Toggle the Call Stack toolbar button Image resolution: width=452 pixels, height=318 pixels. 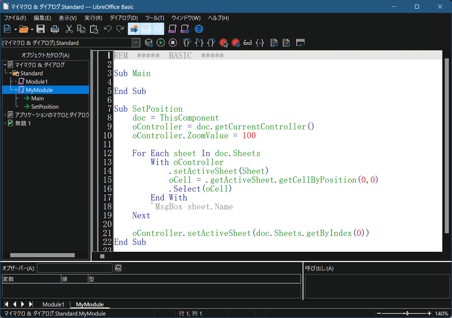(159, 29)
